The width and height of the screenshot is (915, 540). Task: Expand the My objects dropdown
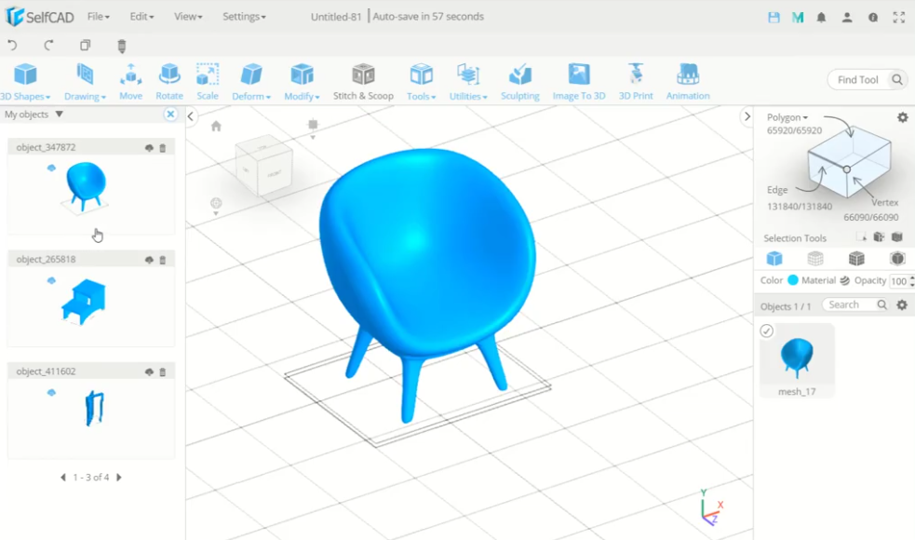click(x=59, y=114)
